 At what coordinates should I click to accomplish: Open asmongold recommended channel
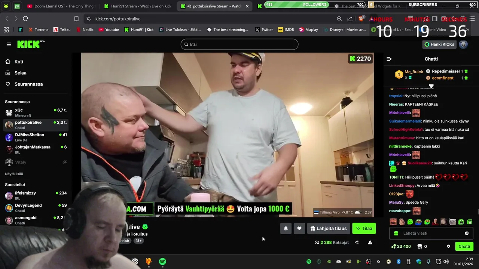(36, 220)
